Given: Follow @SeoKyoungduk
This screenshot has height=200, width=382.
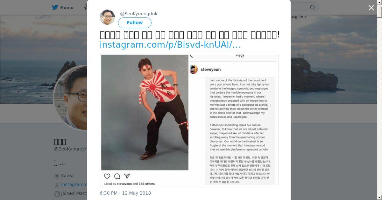Looking at the screenshot, I should (x=135, y=23).
